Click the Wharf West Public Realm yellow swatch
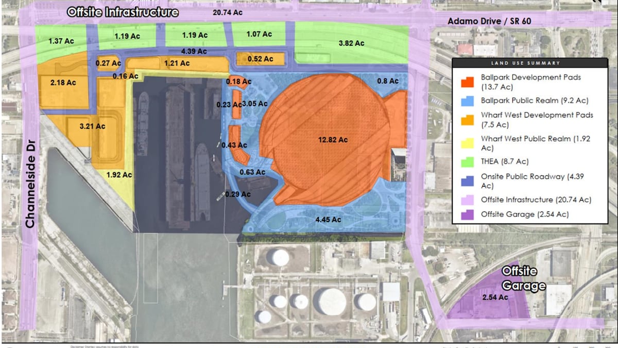Screen dimensions: 618x348 468,143
